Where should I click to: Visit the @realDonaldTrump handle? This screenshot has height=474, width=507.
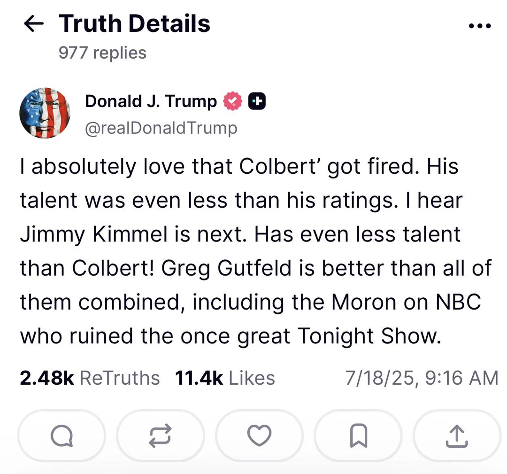[161, 128]
